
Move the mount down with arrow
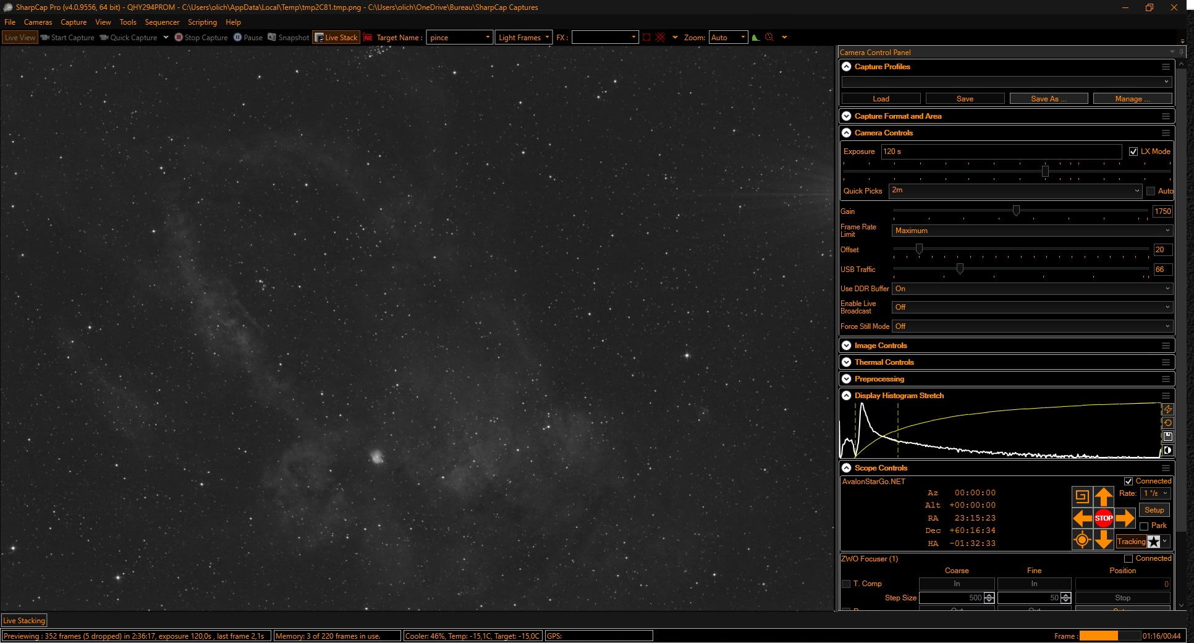[x=1104, y=540]
